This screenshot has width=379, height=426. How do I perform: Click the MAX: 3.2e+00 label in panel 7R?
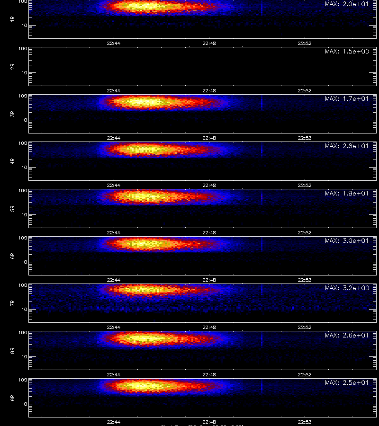click(x=347, y=288)
